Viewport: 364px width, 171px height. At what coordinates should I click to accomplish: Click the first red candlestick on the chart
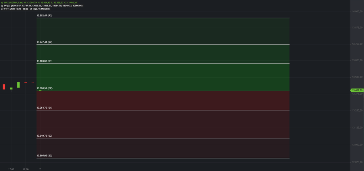tap(4, 87)
